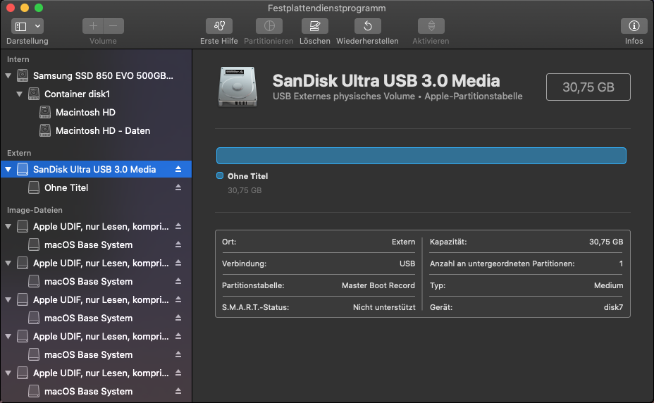Viewport: 654px width, 403px height.
Task: Run Erste Hilfe stethoscope tool
Action: (219, 26)
